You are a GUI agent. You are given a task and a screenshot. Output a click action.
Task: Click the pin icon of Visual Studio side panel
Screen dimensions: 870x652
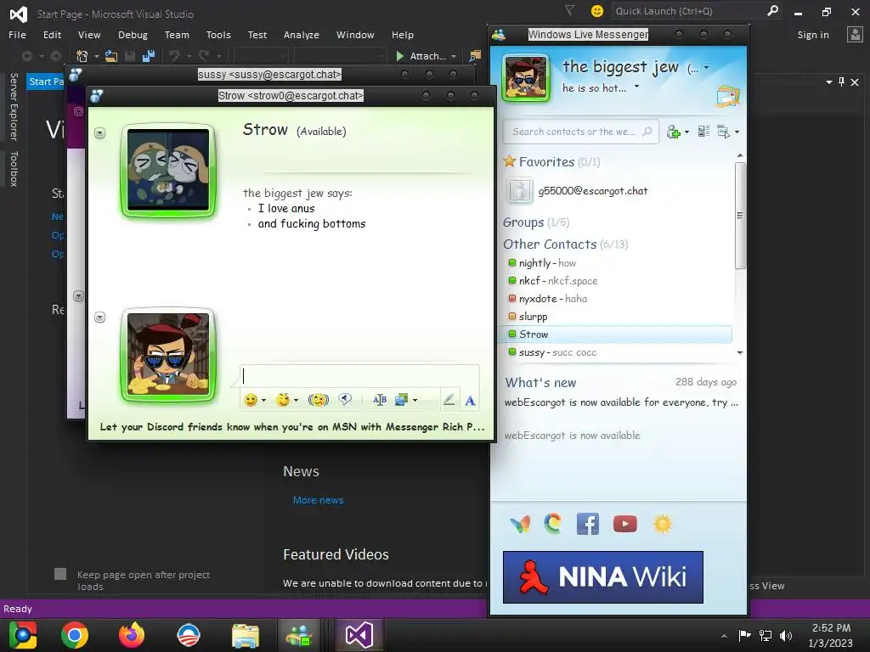(842, 82)
